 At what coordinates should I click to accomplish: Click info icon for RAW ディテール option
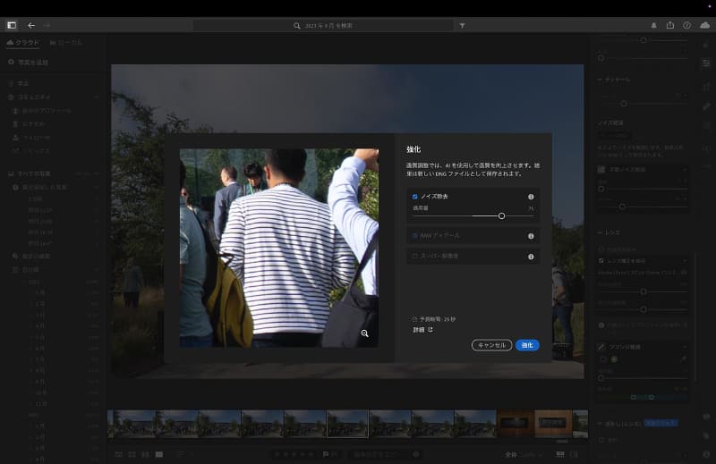pos(531,236)
